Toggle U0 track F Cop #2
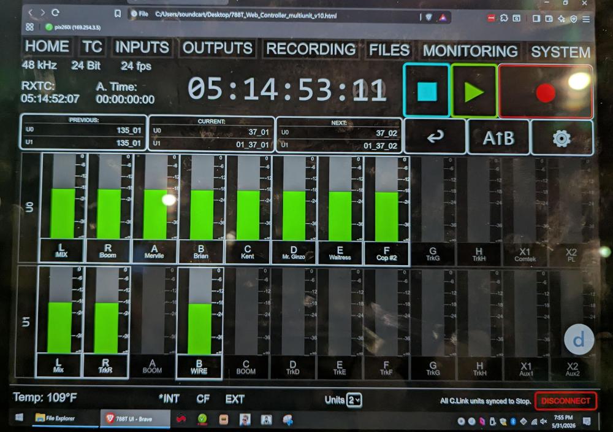Screen dimensions: 613x432 tap(386, 253)
